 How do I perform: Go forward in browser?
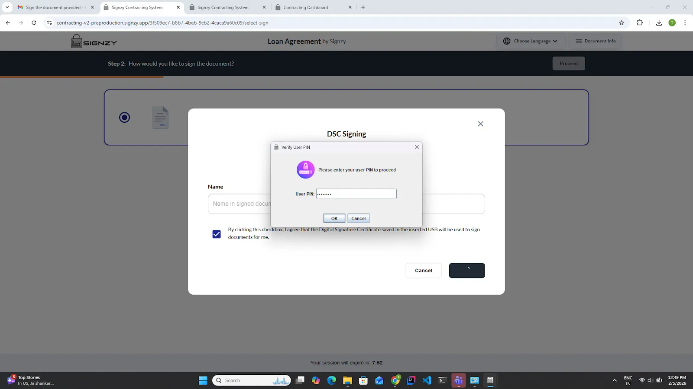pos(21,22)
